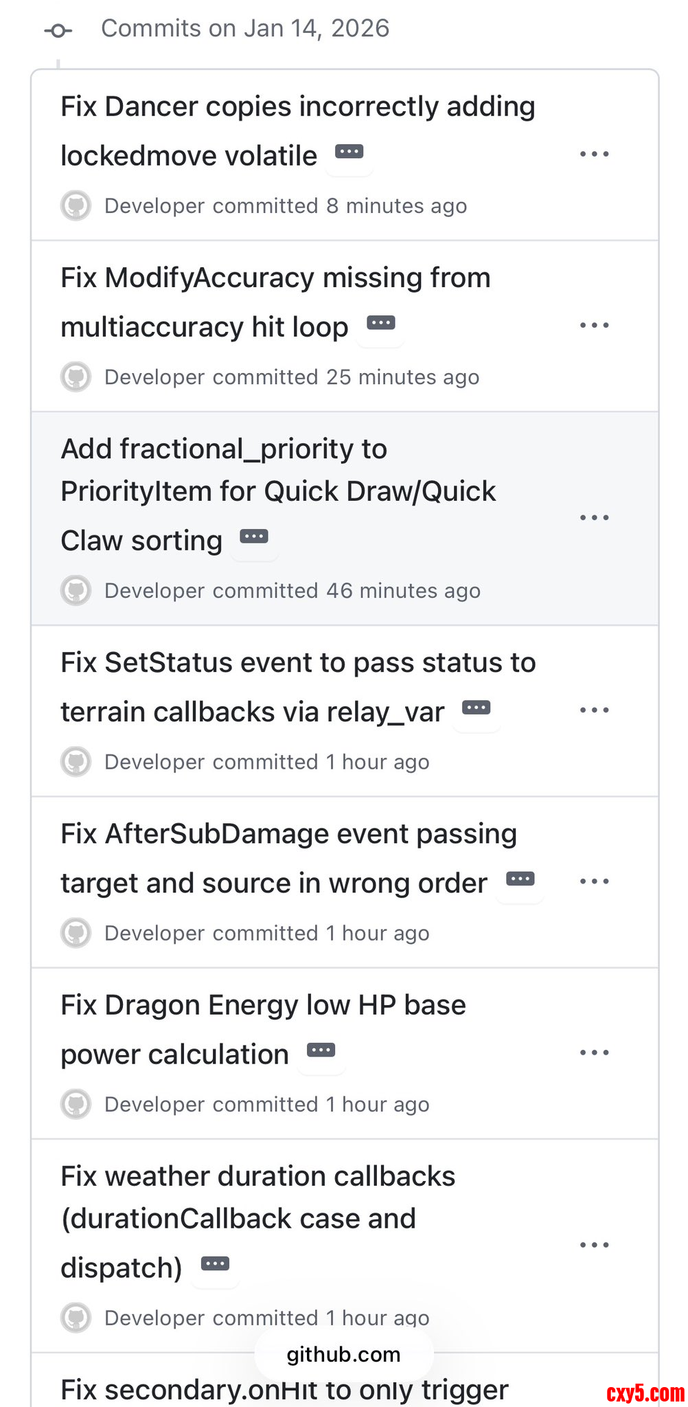Expand description of ModifyAccuracy commit
This screenshot has width=688, height=1407.
[381, 323]
